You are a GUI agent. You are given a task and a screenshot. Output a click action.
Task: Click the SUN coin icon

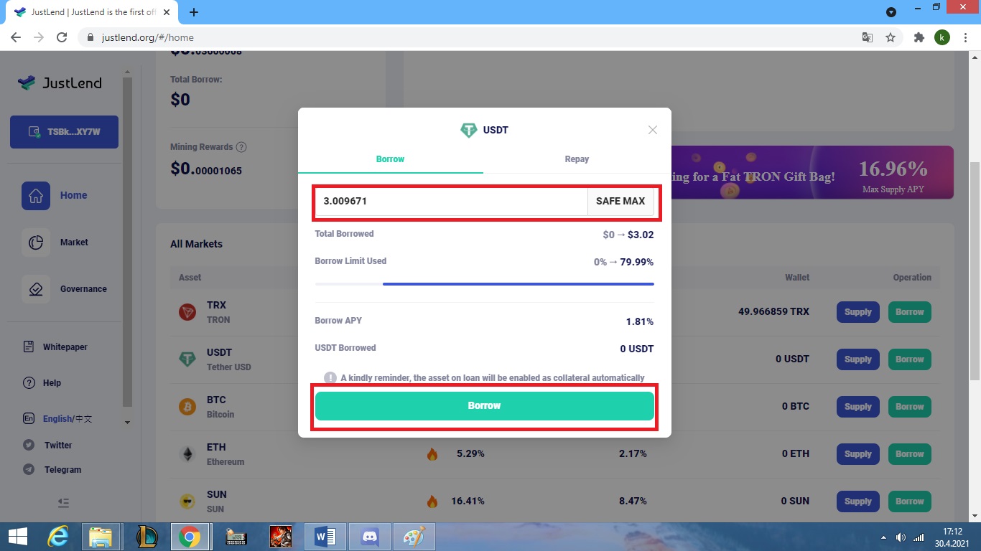coord(187,501)
